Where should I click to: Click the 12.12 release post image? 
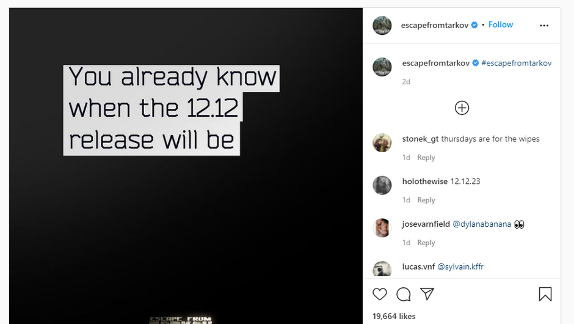pyautogui.click(x=186, y=166)
